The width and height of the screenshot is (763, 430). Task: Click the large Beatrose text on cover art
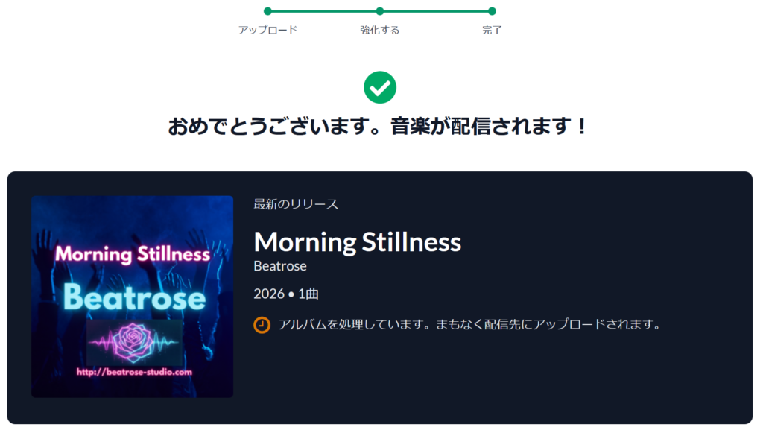pos(134,297)
